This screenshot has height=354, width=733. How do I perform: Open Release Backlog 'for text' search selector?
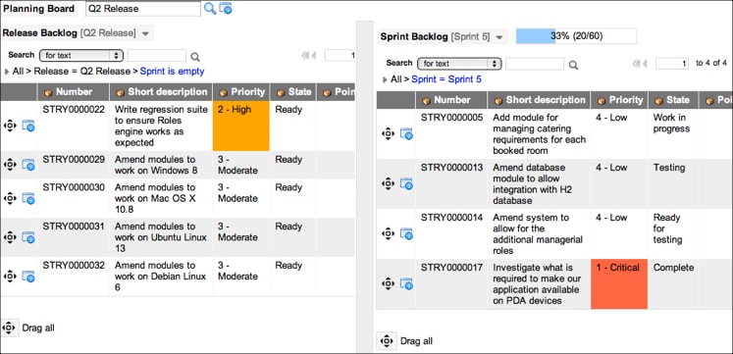point(80,56)
